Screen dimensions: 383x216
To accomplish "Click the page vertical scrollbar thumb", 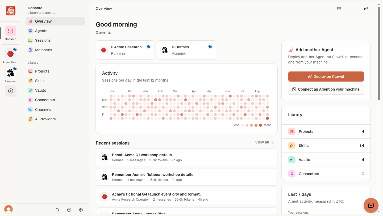I will point(379,53).
